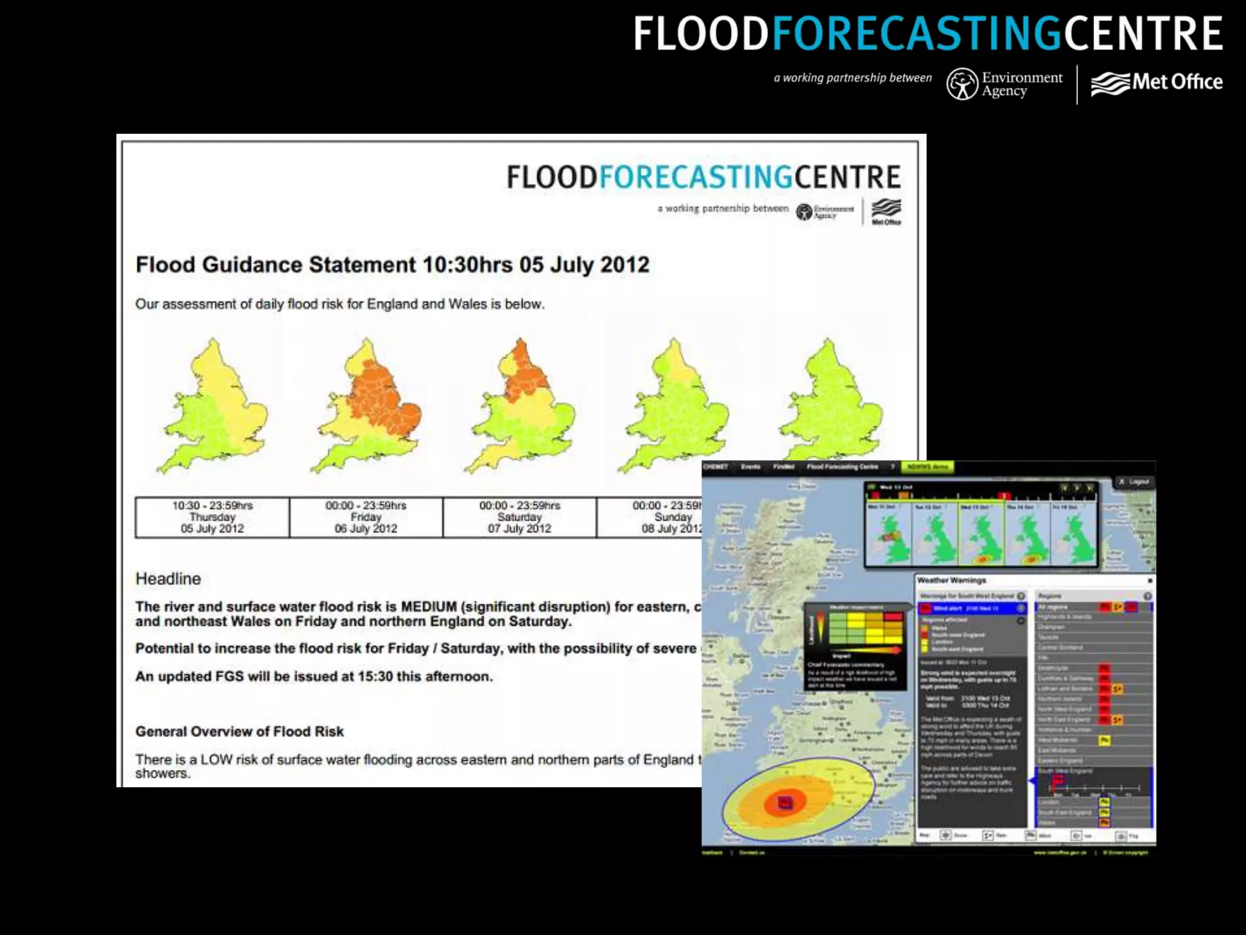This screenshot has width=1246, height=935.
Task: Click the wind key icon in legend
Action: click(x=1031, y=836)
